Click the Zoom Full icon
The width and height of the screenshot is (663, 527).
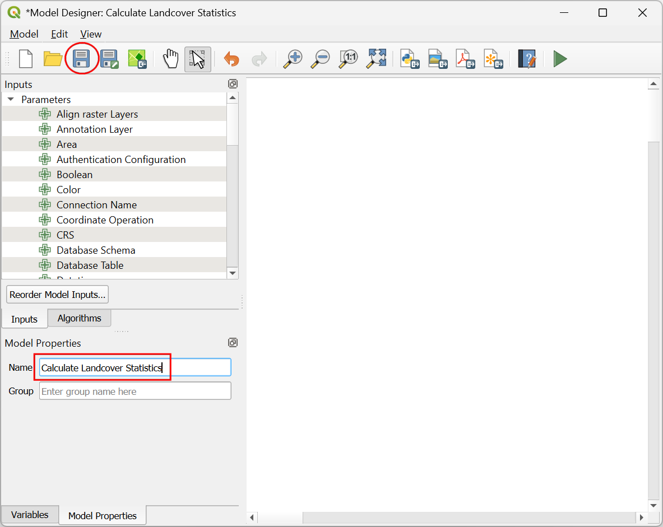(x=377, y=59)
